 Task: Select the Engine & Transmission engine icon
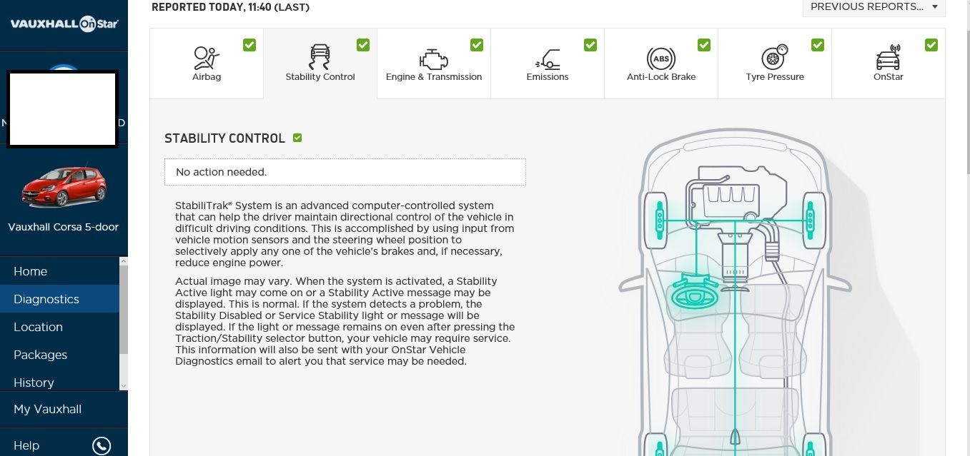pyautogui.click(x=433, y=59)
